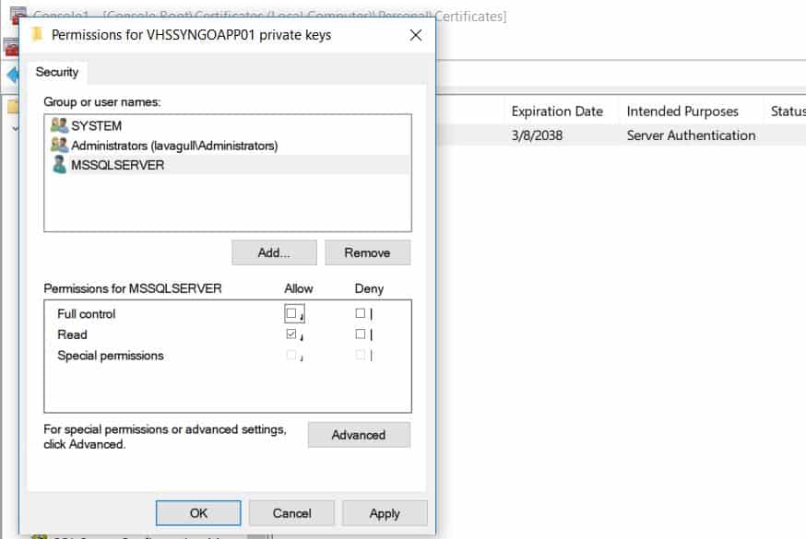Viewport: 806px width, 539px height.
Task: Click the Apply button
Action: coord(385,513)
